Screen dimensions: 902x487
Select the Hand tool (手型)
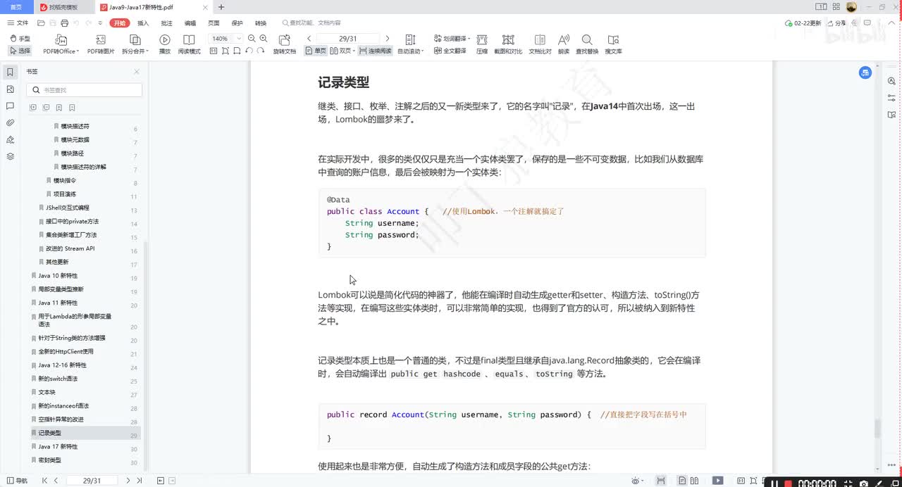(x=20, y=39)
